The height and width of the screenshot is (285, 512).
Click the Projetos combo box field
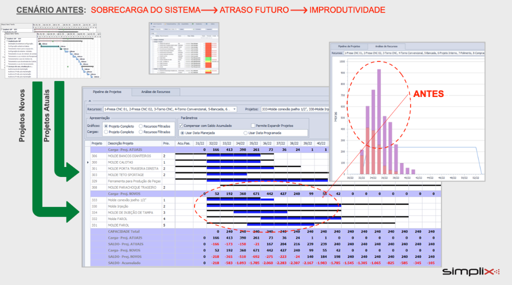(295, 109)
